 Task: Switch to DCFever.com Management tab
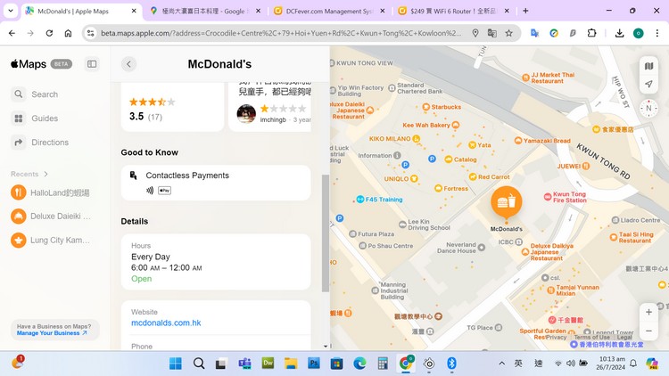[328, 11]
